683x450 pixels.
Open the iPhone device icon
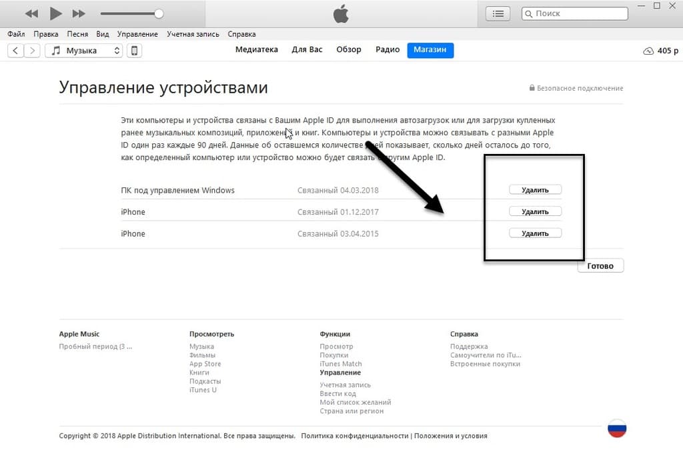click(x=134, y=51)
